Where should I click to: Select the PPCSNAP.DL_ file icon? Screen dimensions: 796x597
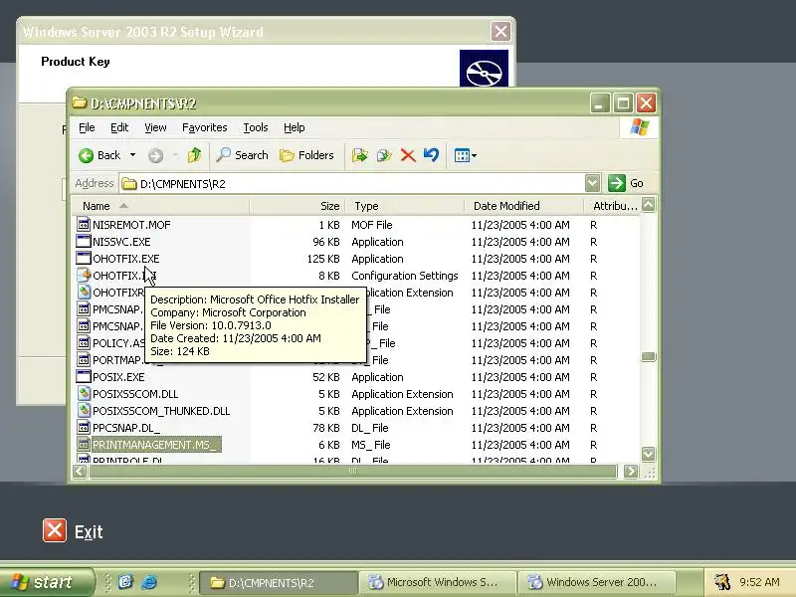(84, 428)
